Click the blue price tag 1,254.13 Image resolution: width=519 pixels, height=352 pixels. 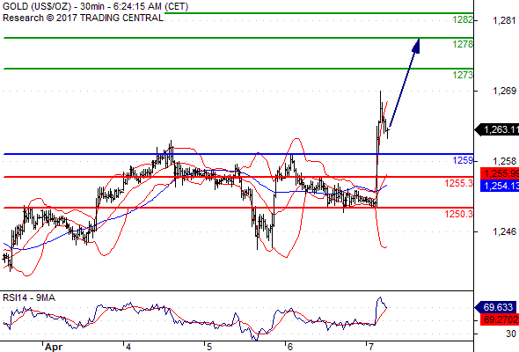point(500,186)
